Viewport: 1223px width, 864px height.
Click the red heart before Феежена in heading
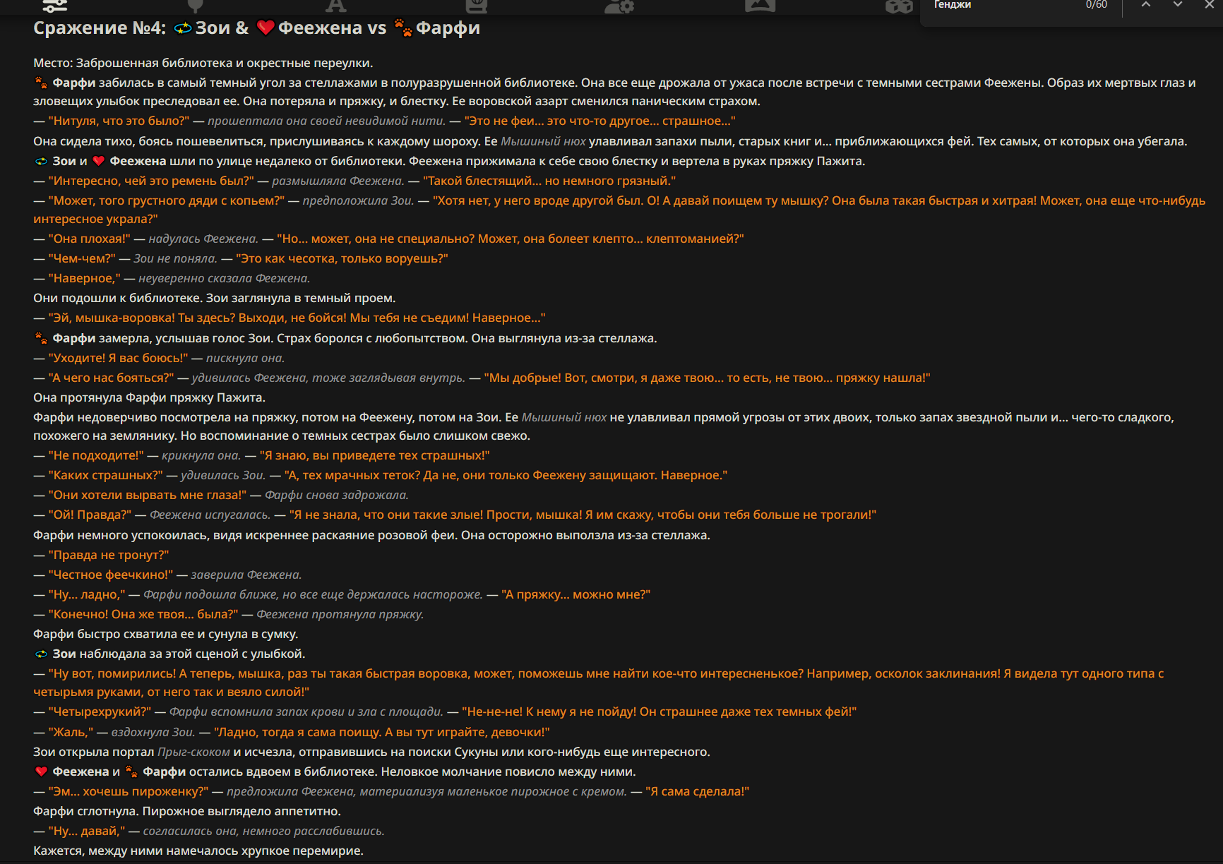point(266,28)
